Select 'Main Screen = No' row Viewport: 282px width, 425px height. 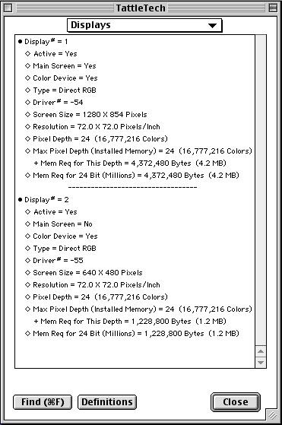pos(59,224)
